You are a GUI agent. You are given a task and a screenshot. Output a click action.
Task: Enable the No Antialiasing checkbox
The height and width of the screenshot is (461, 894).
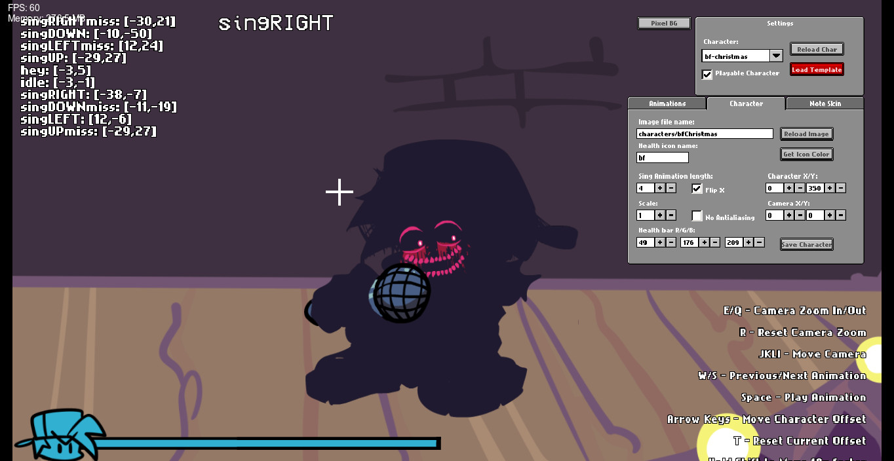[697, 216]
